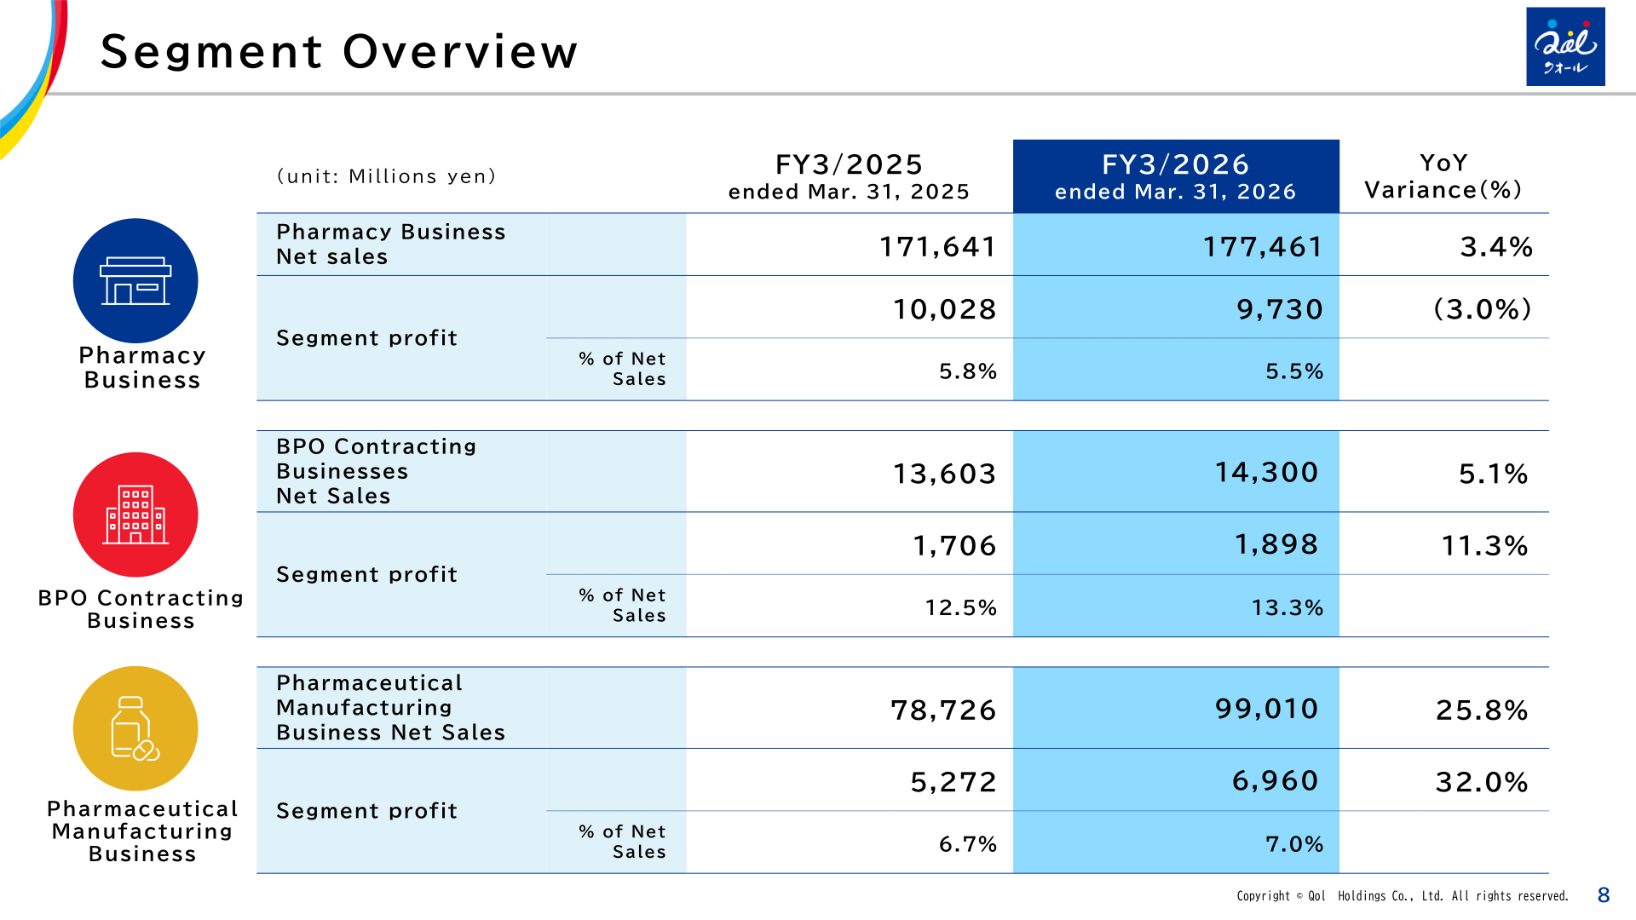Select the 12.5% net sales ratio

pos(961,607)
